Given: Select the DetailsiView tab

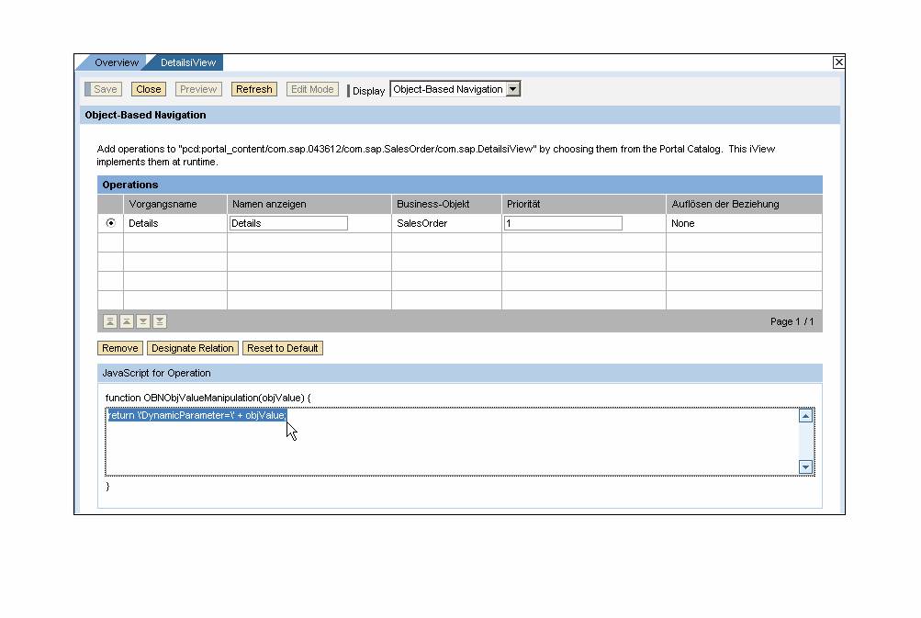Looking at the screenshot, I should (x=188, y=62).
